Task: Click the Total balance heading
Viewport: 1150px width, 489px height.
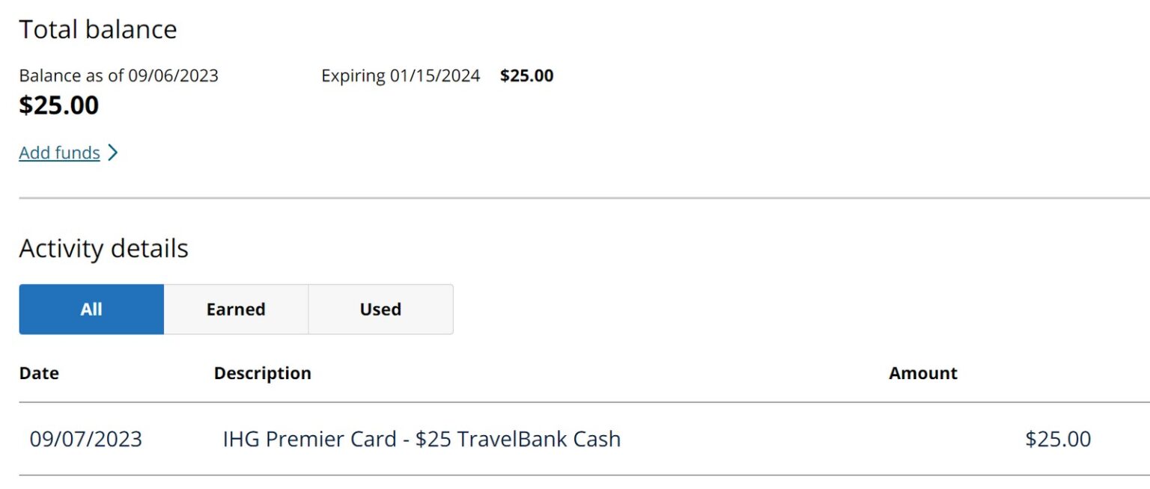Action: [98, 29]
